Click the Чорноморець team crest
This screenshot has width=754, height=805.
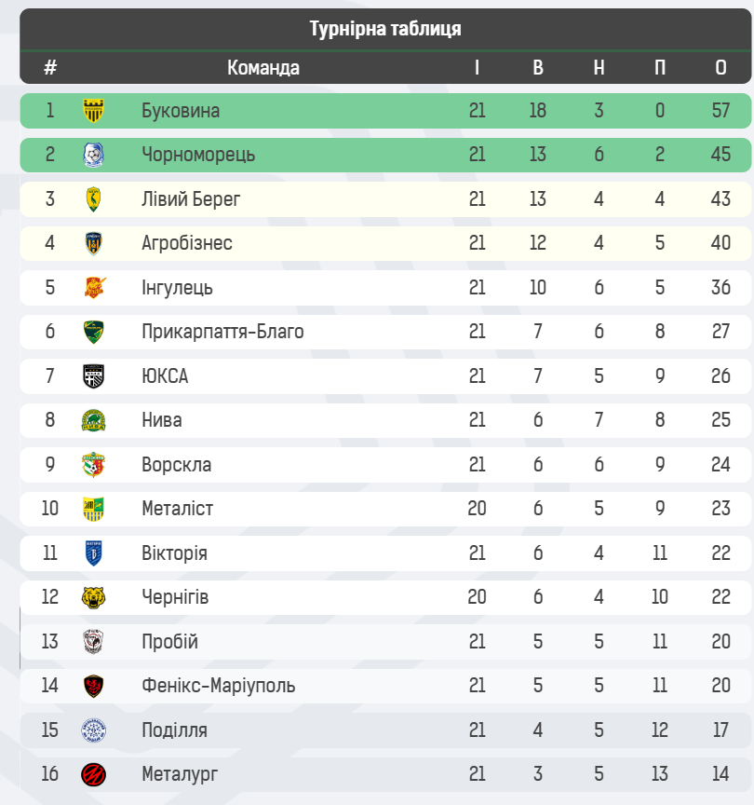point(93,155)
